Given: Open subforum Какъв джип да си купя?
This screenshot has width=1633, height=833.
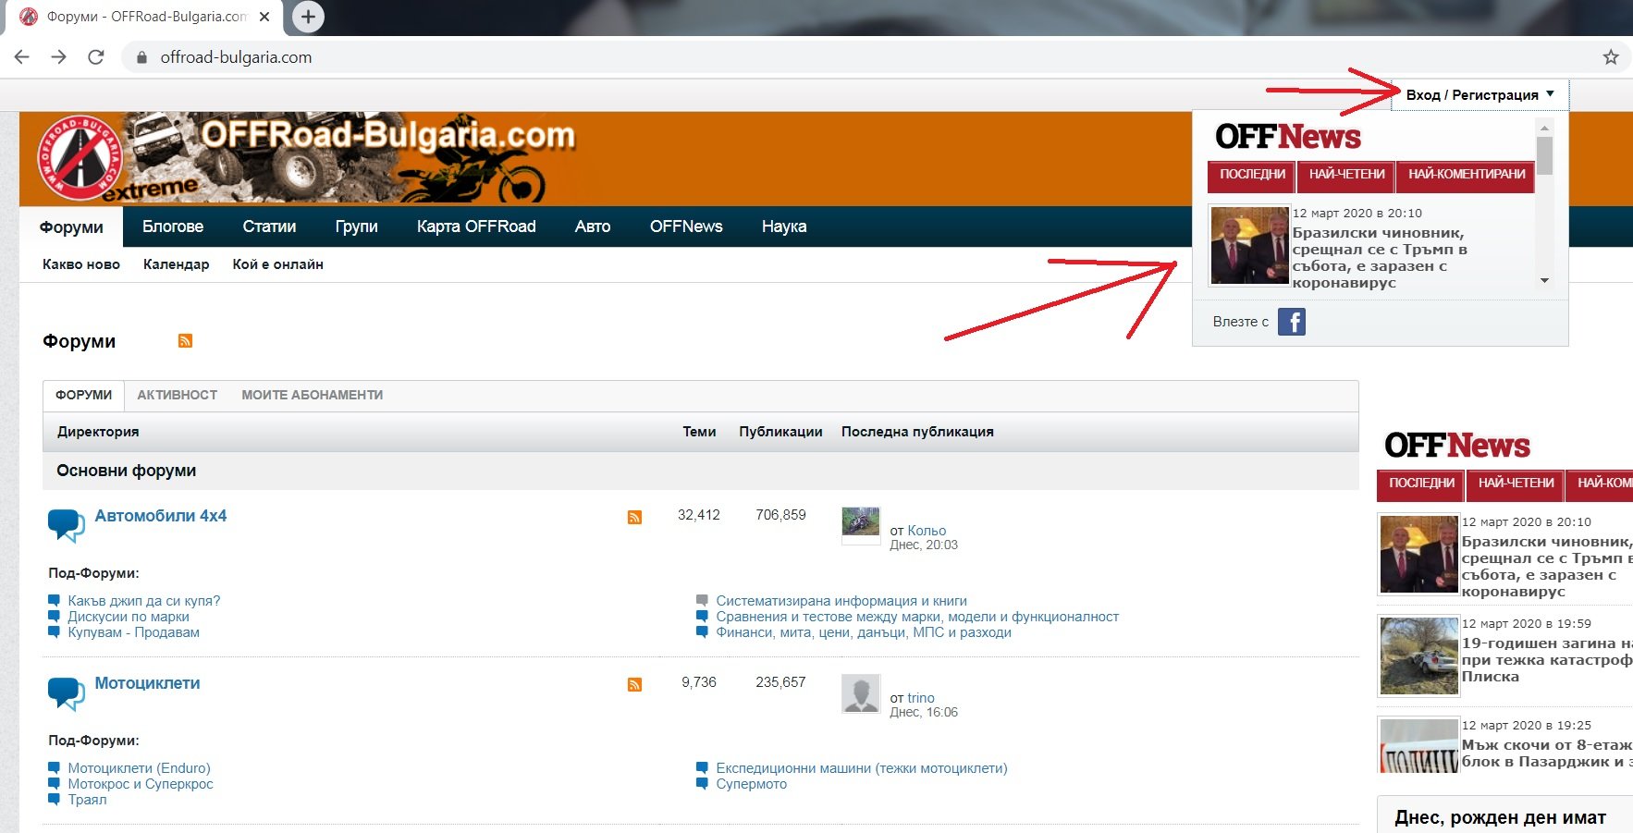Looking at the screenshot, I should point(144,601).
